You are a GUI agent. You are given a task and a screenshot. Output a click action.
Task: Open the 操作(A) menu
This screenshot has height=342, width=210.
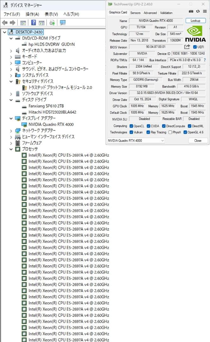pos(32,14)
